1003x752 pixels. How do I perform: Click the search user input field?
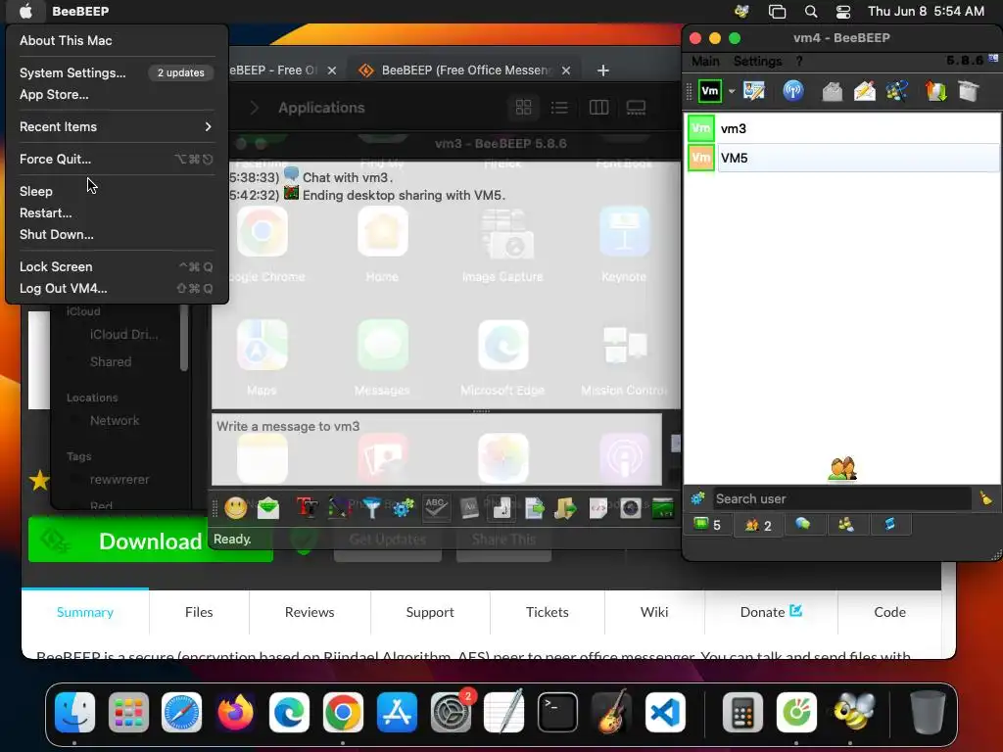[841, 498]
